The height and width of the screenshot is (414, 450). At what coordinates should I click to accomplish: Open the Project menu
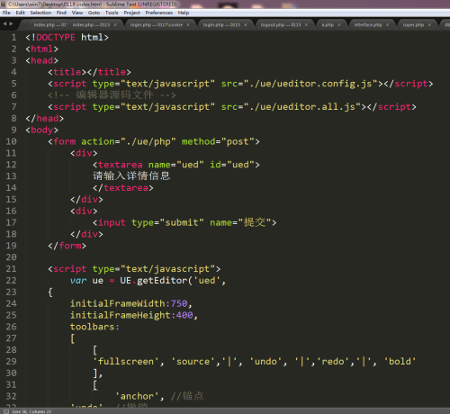(131, 13)
